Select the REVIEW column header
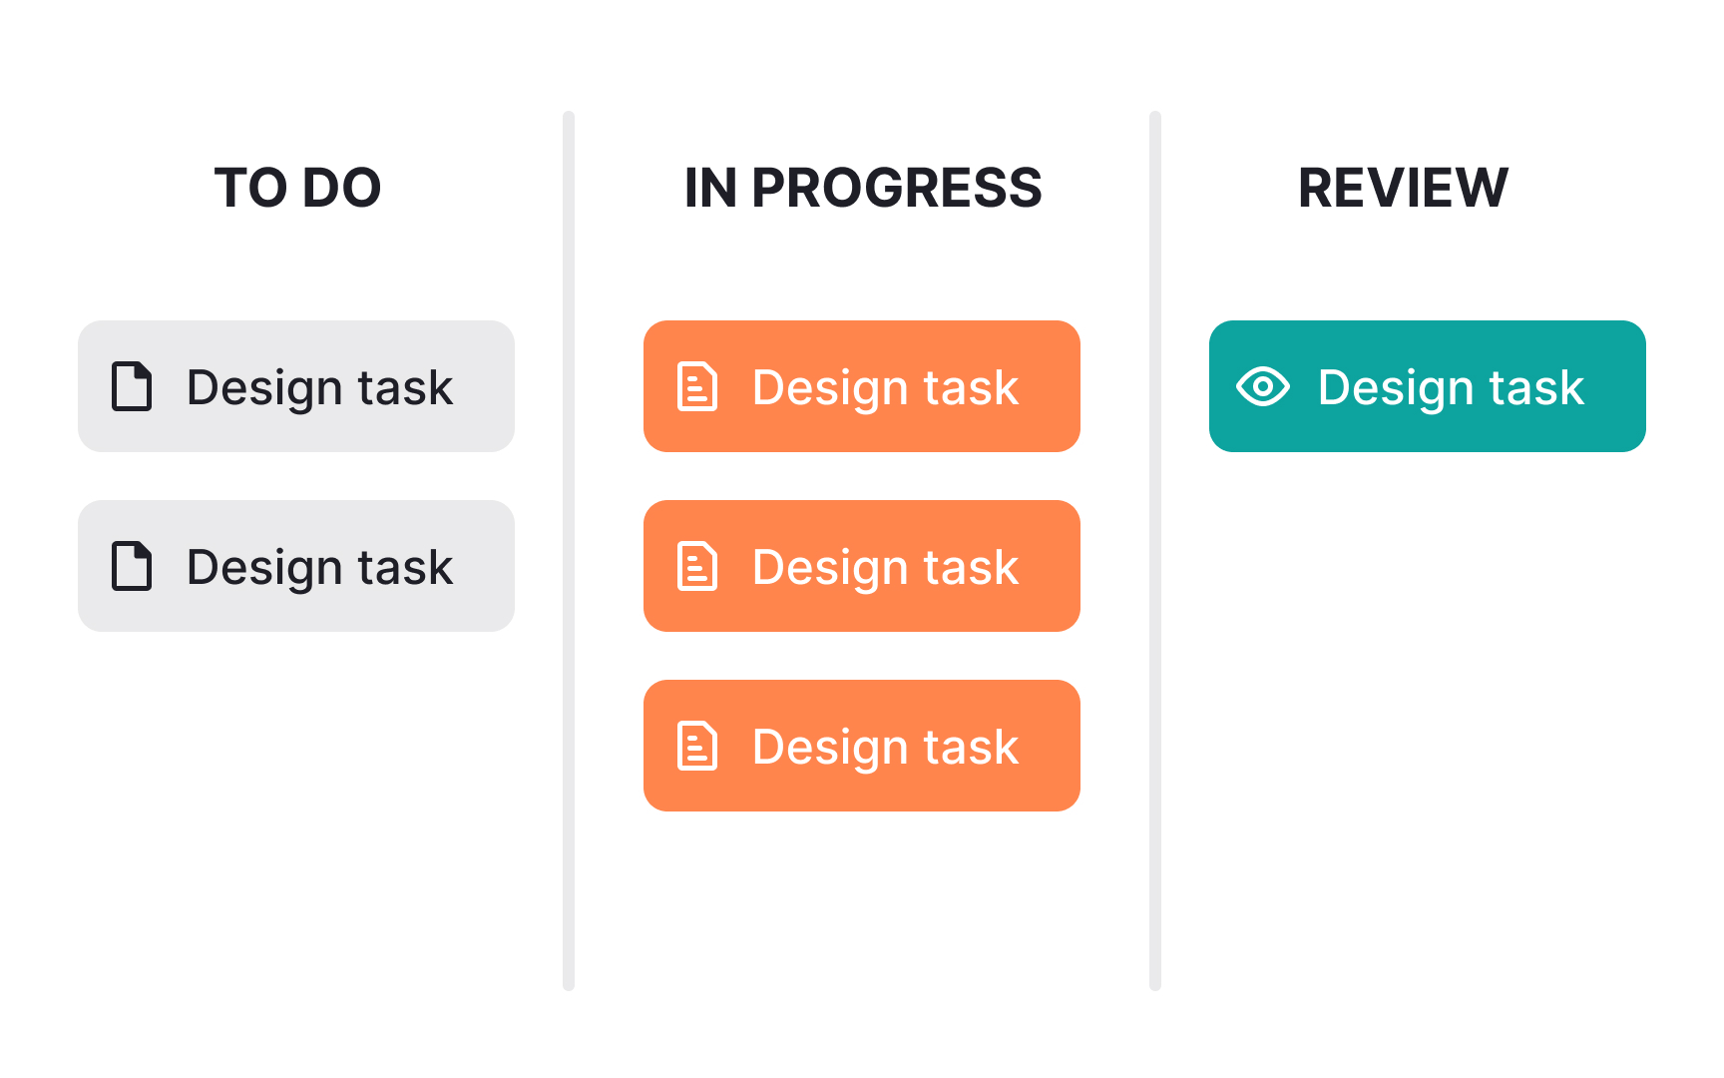This screenshot has width=1724, height=1078. (x=1403, y=188)
